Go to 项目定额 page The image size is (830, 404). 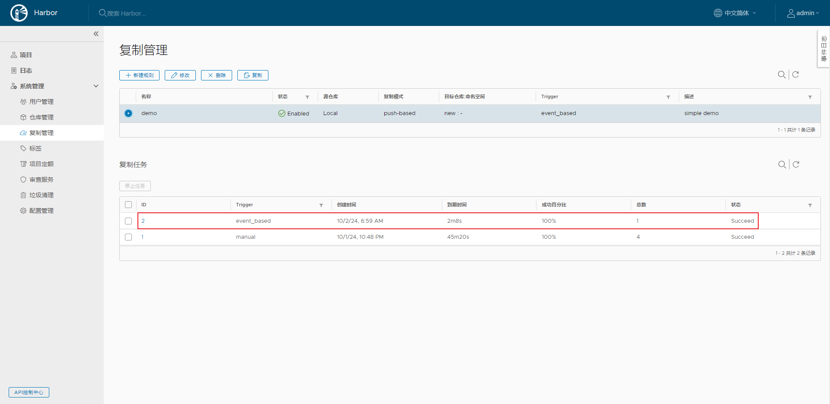[41, 164]
